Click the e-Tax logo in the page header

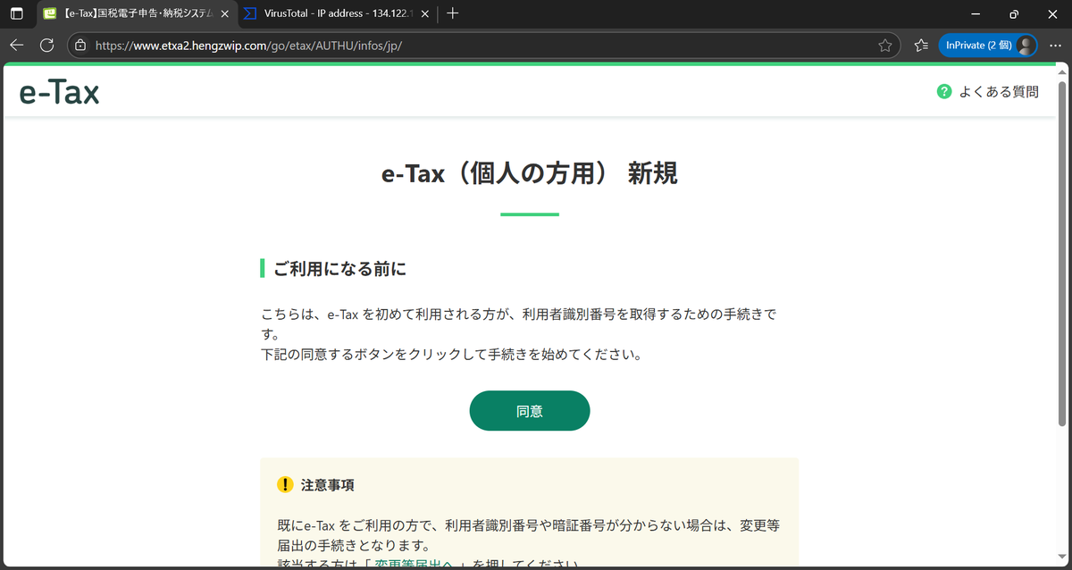coord(59,91)
